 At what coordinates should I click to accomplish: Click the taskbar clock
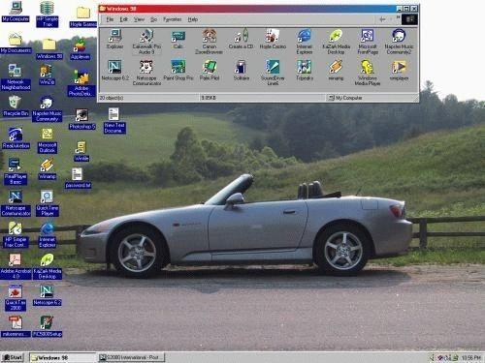(x=470, y=358)
